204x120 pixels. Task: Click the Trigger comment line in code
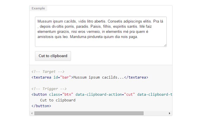[x=49, y=89]
